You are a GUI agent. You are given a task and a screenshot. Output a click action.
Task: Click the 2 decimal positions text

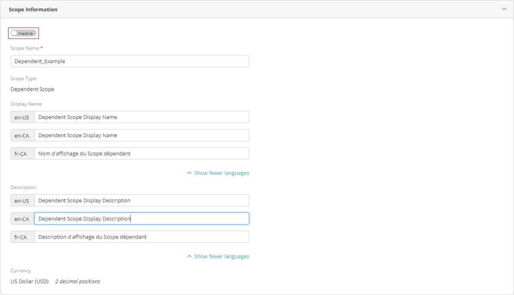tap(78, 282)
